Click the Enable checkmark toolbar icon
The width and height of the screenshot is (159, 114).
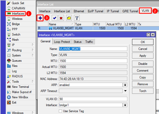pyautogui.click(x=54, y=18)
